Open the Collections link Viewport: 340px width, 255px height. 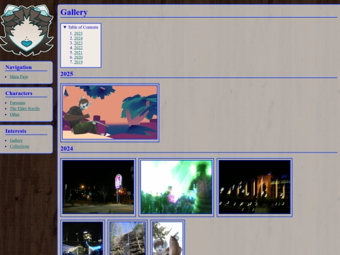[x=20, y=146]
